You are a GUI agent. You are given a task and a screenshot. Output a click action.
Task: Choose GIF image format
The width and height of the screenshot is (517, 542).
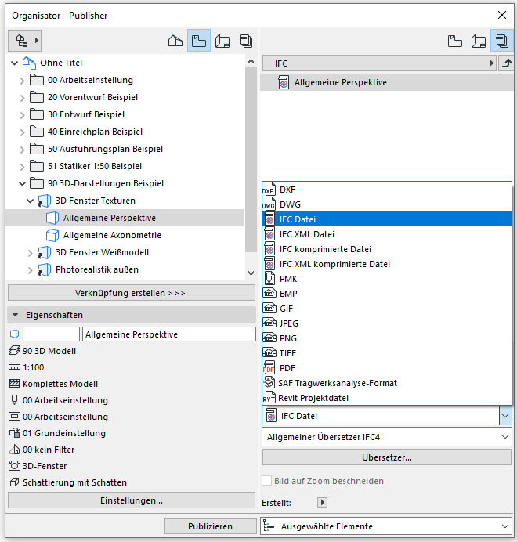tap(387, 309)
